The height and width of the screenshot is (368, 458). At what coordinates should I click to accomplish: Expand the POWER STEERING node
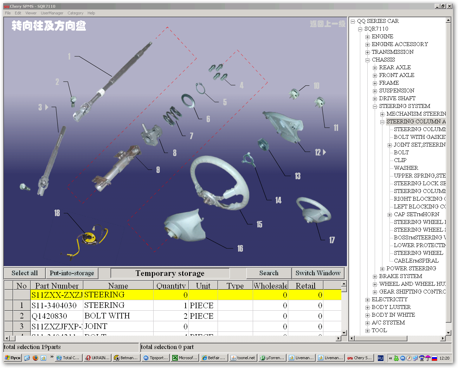pyautogui.click(x=382, y=269)
